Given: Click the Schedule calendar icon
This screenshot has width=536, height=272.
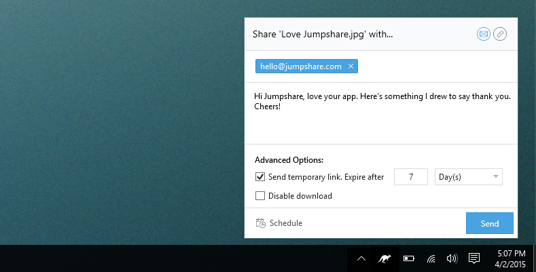Looking at the screenshot, I should [x=261, y=223].
